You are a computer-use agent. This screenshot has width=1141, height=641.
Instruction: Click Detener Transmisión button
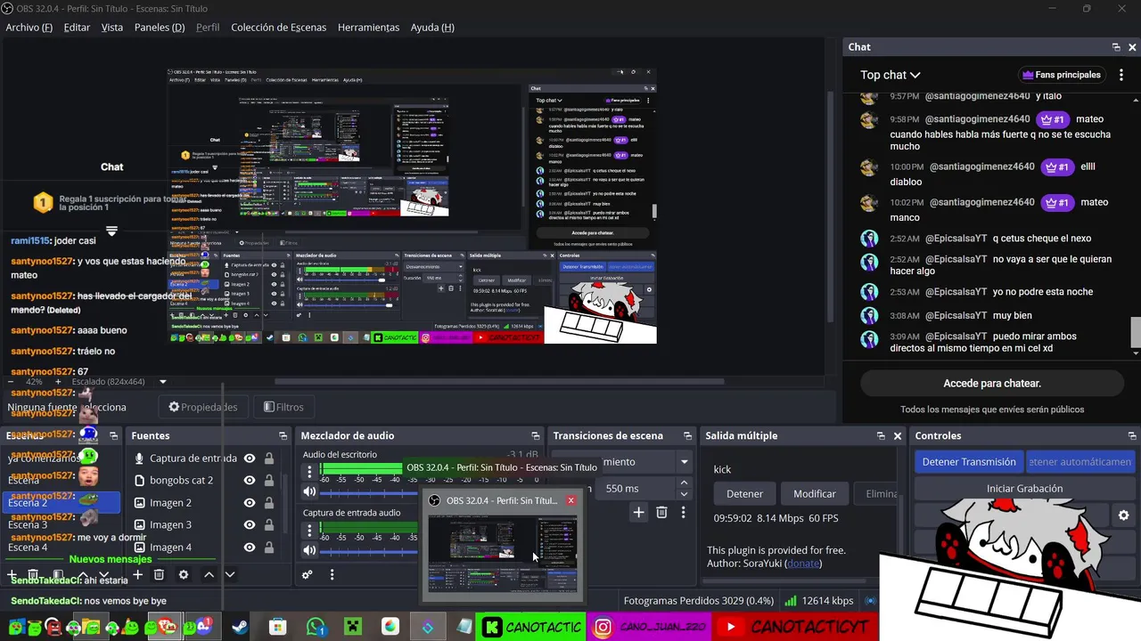969,462
